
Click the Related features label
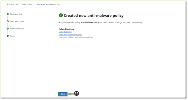(66, 29)
